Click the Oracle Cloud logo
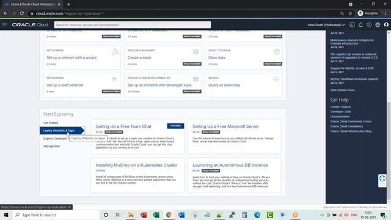Screen dimensions: 391x220 [x=30, y=24]
